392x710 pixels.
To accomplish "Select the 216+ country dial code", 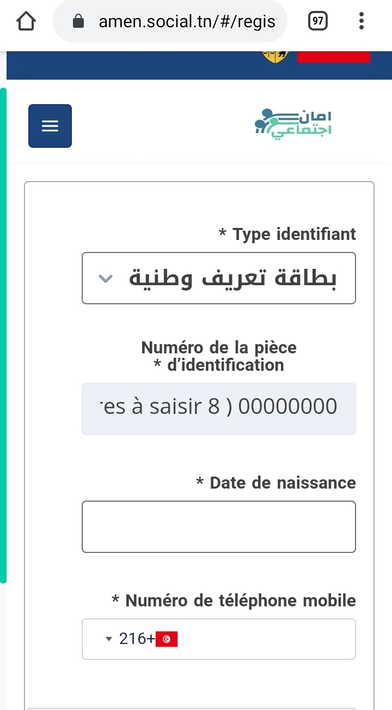I will pos(137,639).
